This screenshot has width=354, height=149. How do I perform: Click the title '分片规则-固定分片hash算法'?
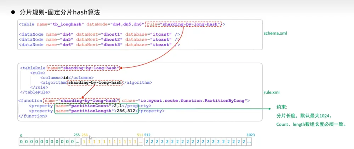pos(60,13)
